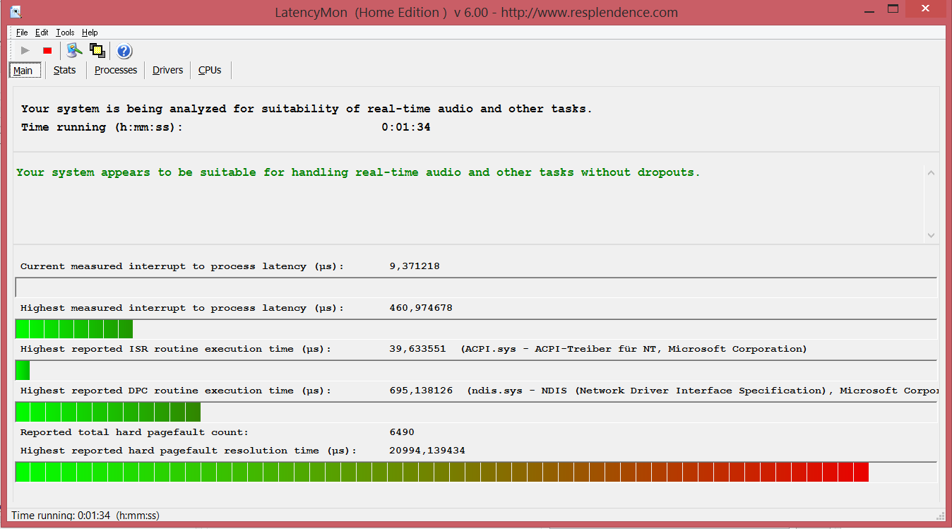The image size is (952, 529).
Task: Open help via blue question mark icon
Action: 124,51
